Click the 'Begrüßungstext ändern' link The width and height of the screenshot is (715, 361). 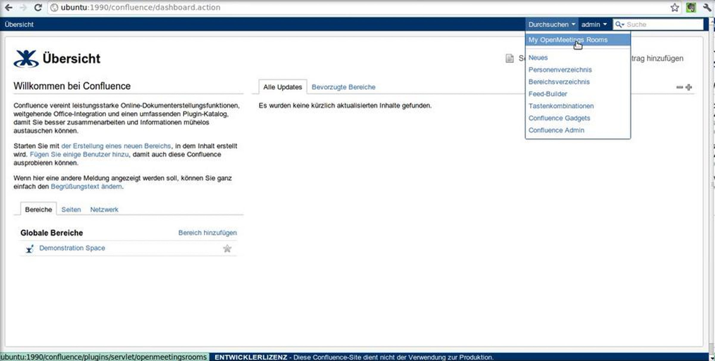point(86,187)
